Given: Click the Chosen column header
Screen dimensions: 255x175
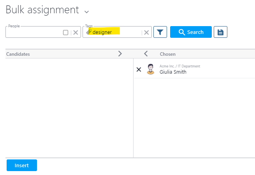Looking at the screenshot, I should pos(168,54).
